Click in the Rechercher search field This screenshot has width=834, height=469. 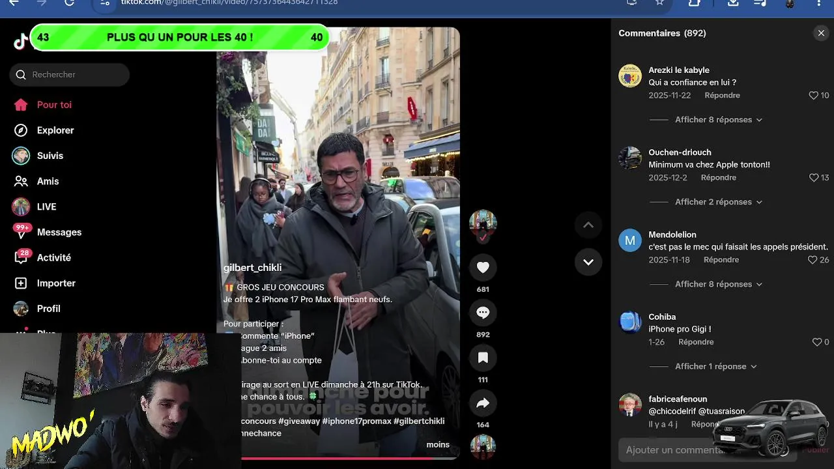coord(70,75)
